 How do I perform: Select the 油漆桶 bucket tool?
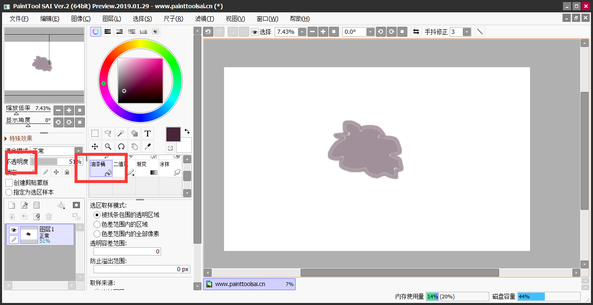101,169
